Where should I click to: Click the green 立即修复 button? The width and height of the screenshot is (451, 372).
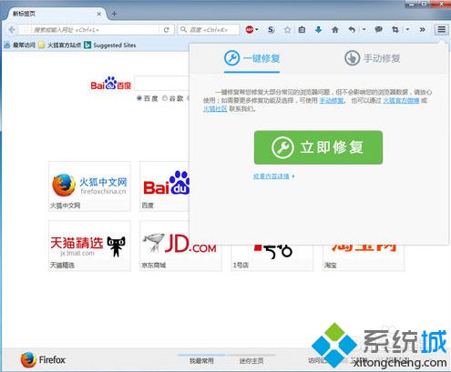(318, 147)
